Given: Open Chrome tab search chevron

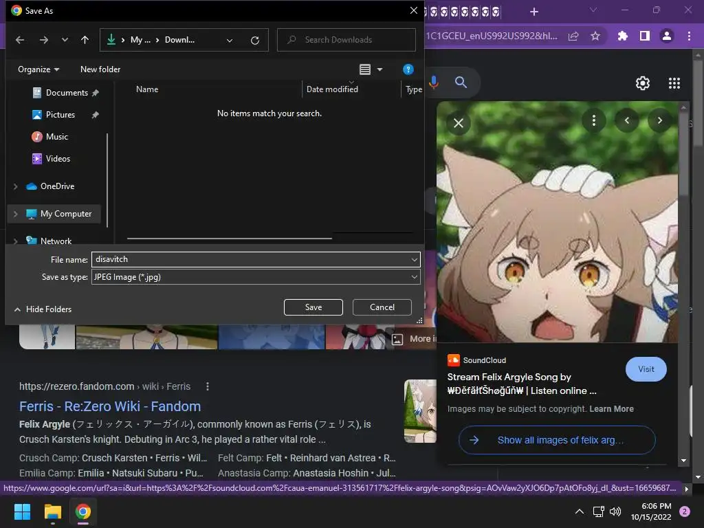Looking at the screenshot, I should (593, 10).
